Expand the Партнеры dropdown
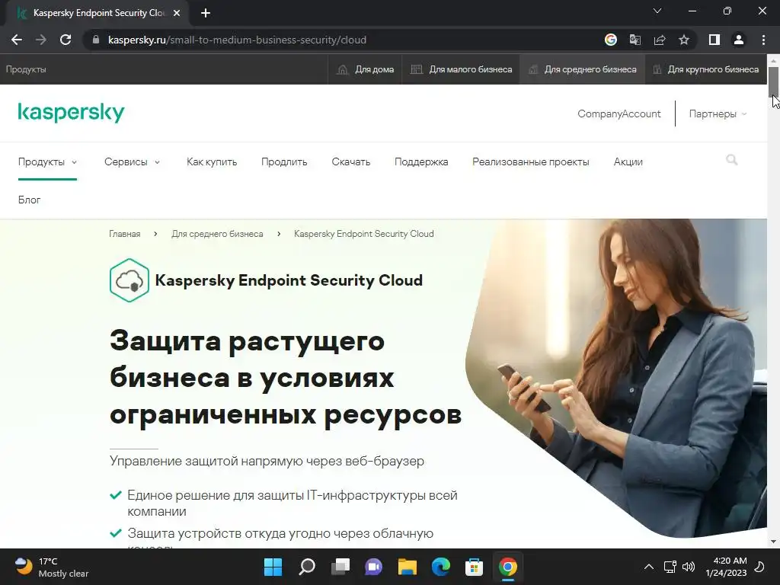780x585 pixels. pos(718,114)
